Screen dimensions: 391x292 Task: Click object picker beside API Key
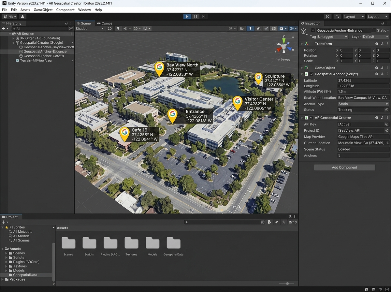[387, 124]
